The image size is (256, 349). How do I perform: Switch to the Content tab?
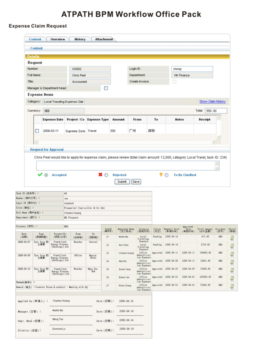coord(35,39)
